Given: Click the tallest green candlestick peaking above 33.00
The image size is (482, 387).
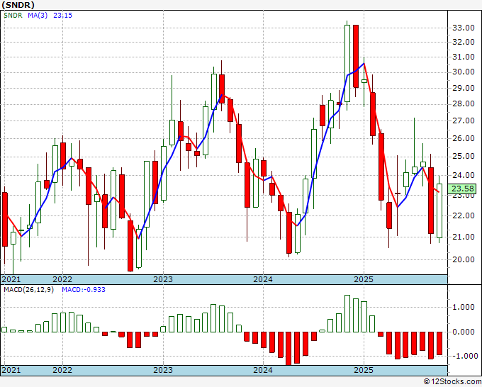Looking at the screenshot, I should click(347, 63).
